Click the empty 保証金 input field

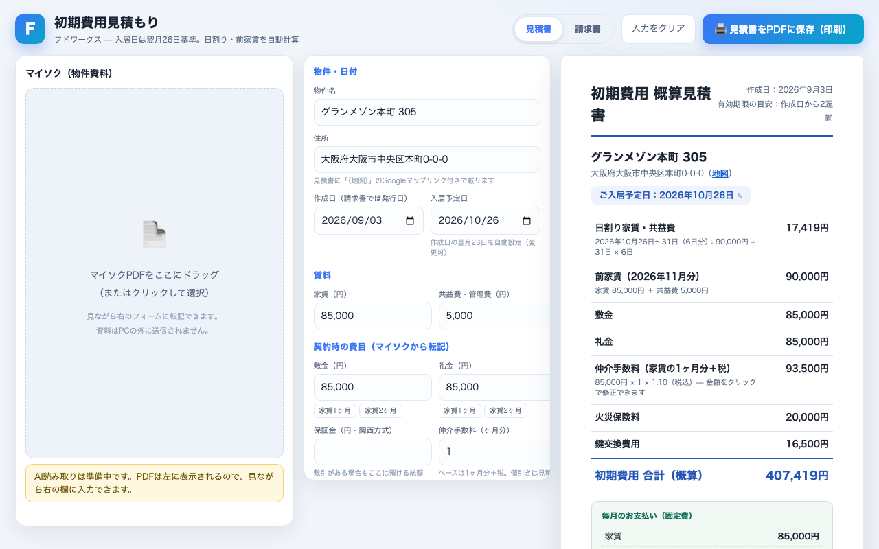pos(373,452)
